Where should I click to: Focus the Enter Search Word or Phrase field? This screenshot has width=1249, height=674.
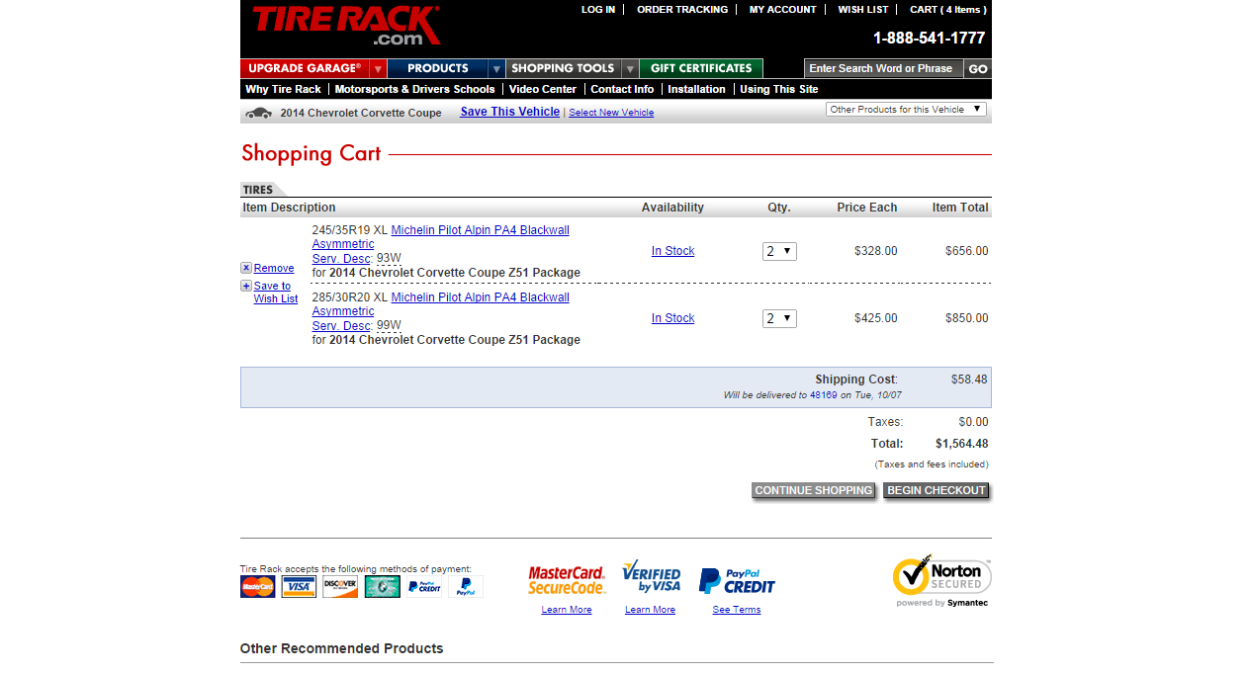click(x=884, y=69)
